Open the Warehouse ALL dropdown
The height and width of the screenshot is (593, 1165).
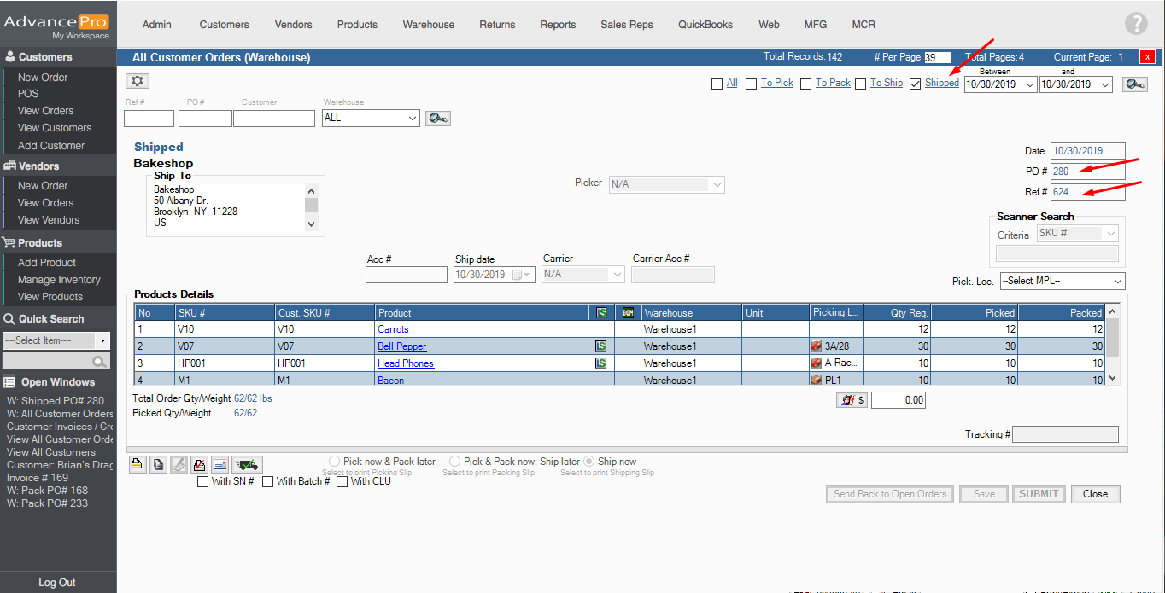point(371,119)
